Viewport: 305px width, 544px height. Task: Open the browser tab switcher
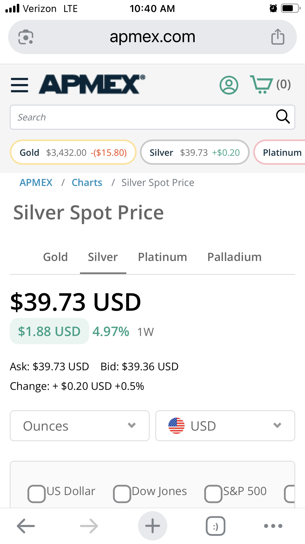click(216, 526)
